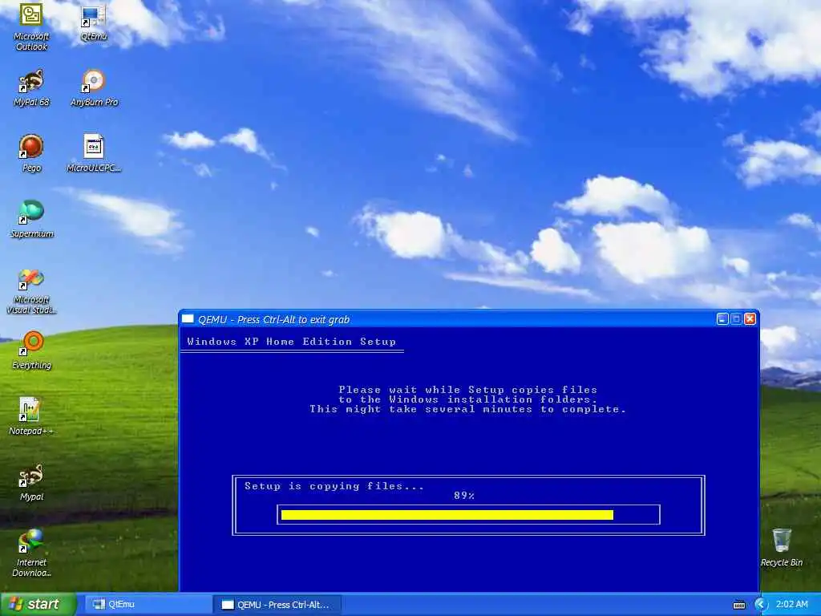Click the QEMU title bar text
821x616 pixels.
273,319
